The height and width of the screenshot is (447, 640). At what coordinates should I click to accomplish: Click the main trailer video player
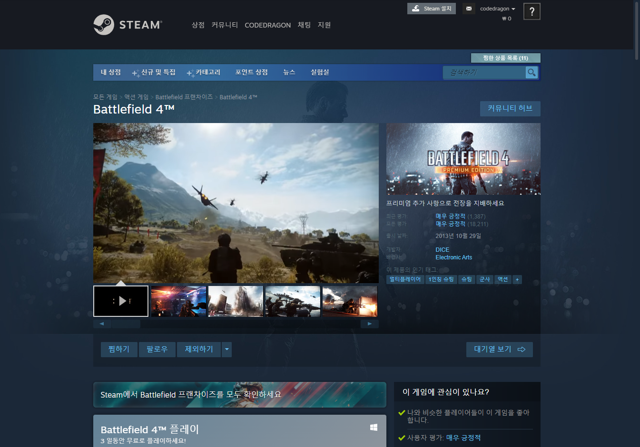click(x=236, y=203)
